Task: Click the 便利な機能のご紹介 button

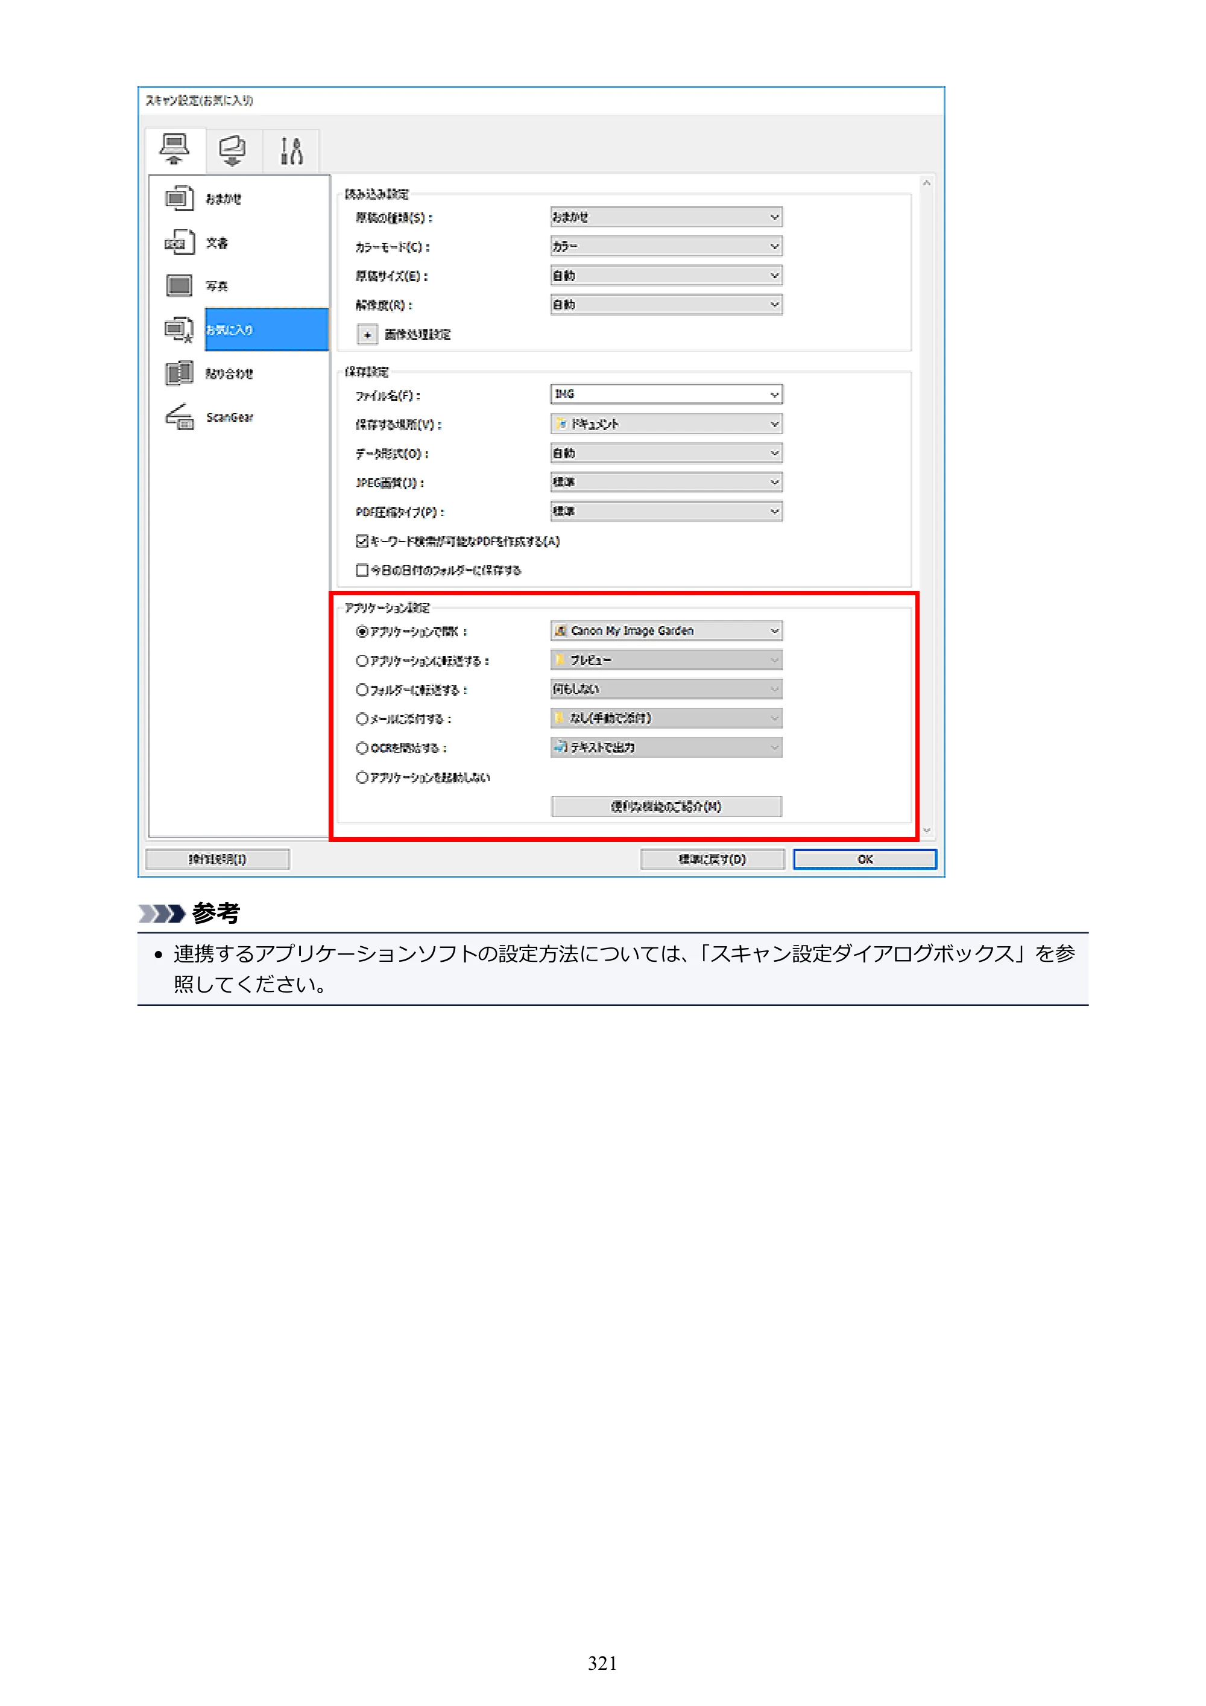Action: [666, 806]
